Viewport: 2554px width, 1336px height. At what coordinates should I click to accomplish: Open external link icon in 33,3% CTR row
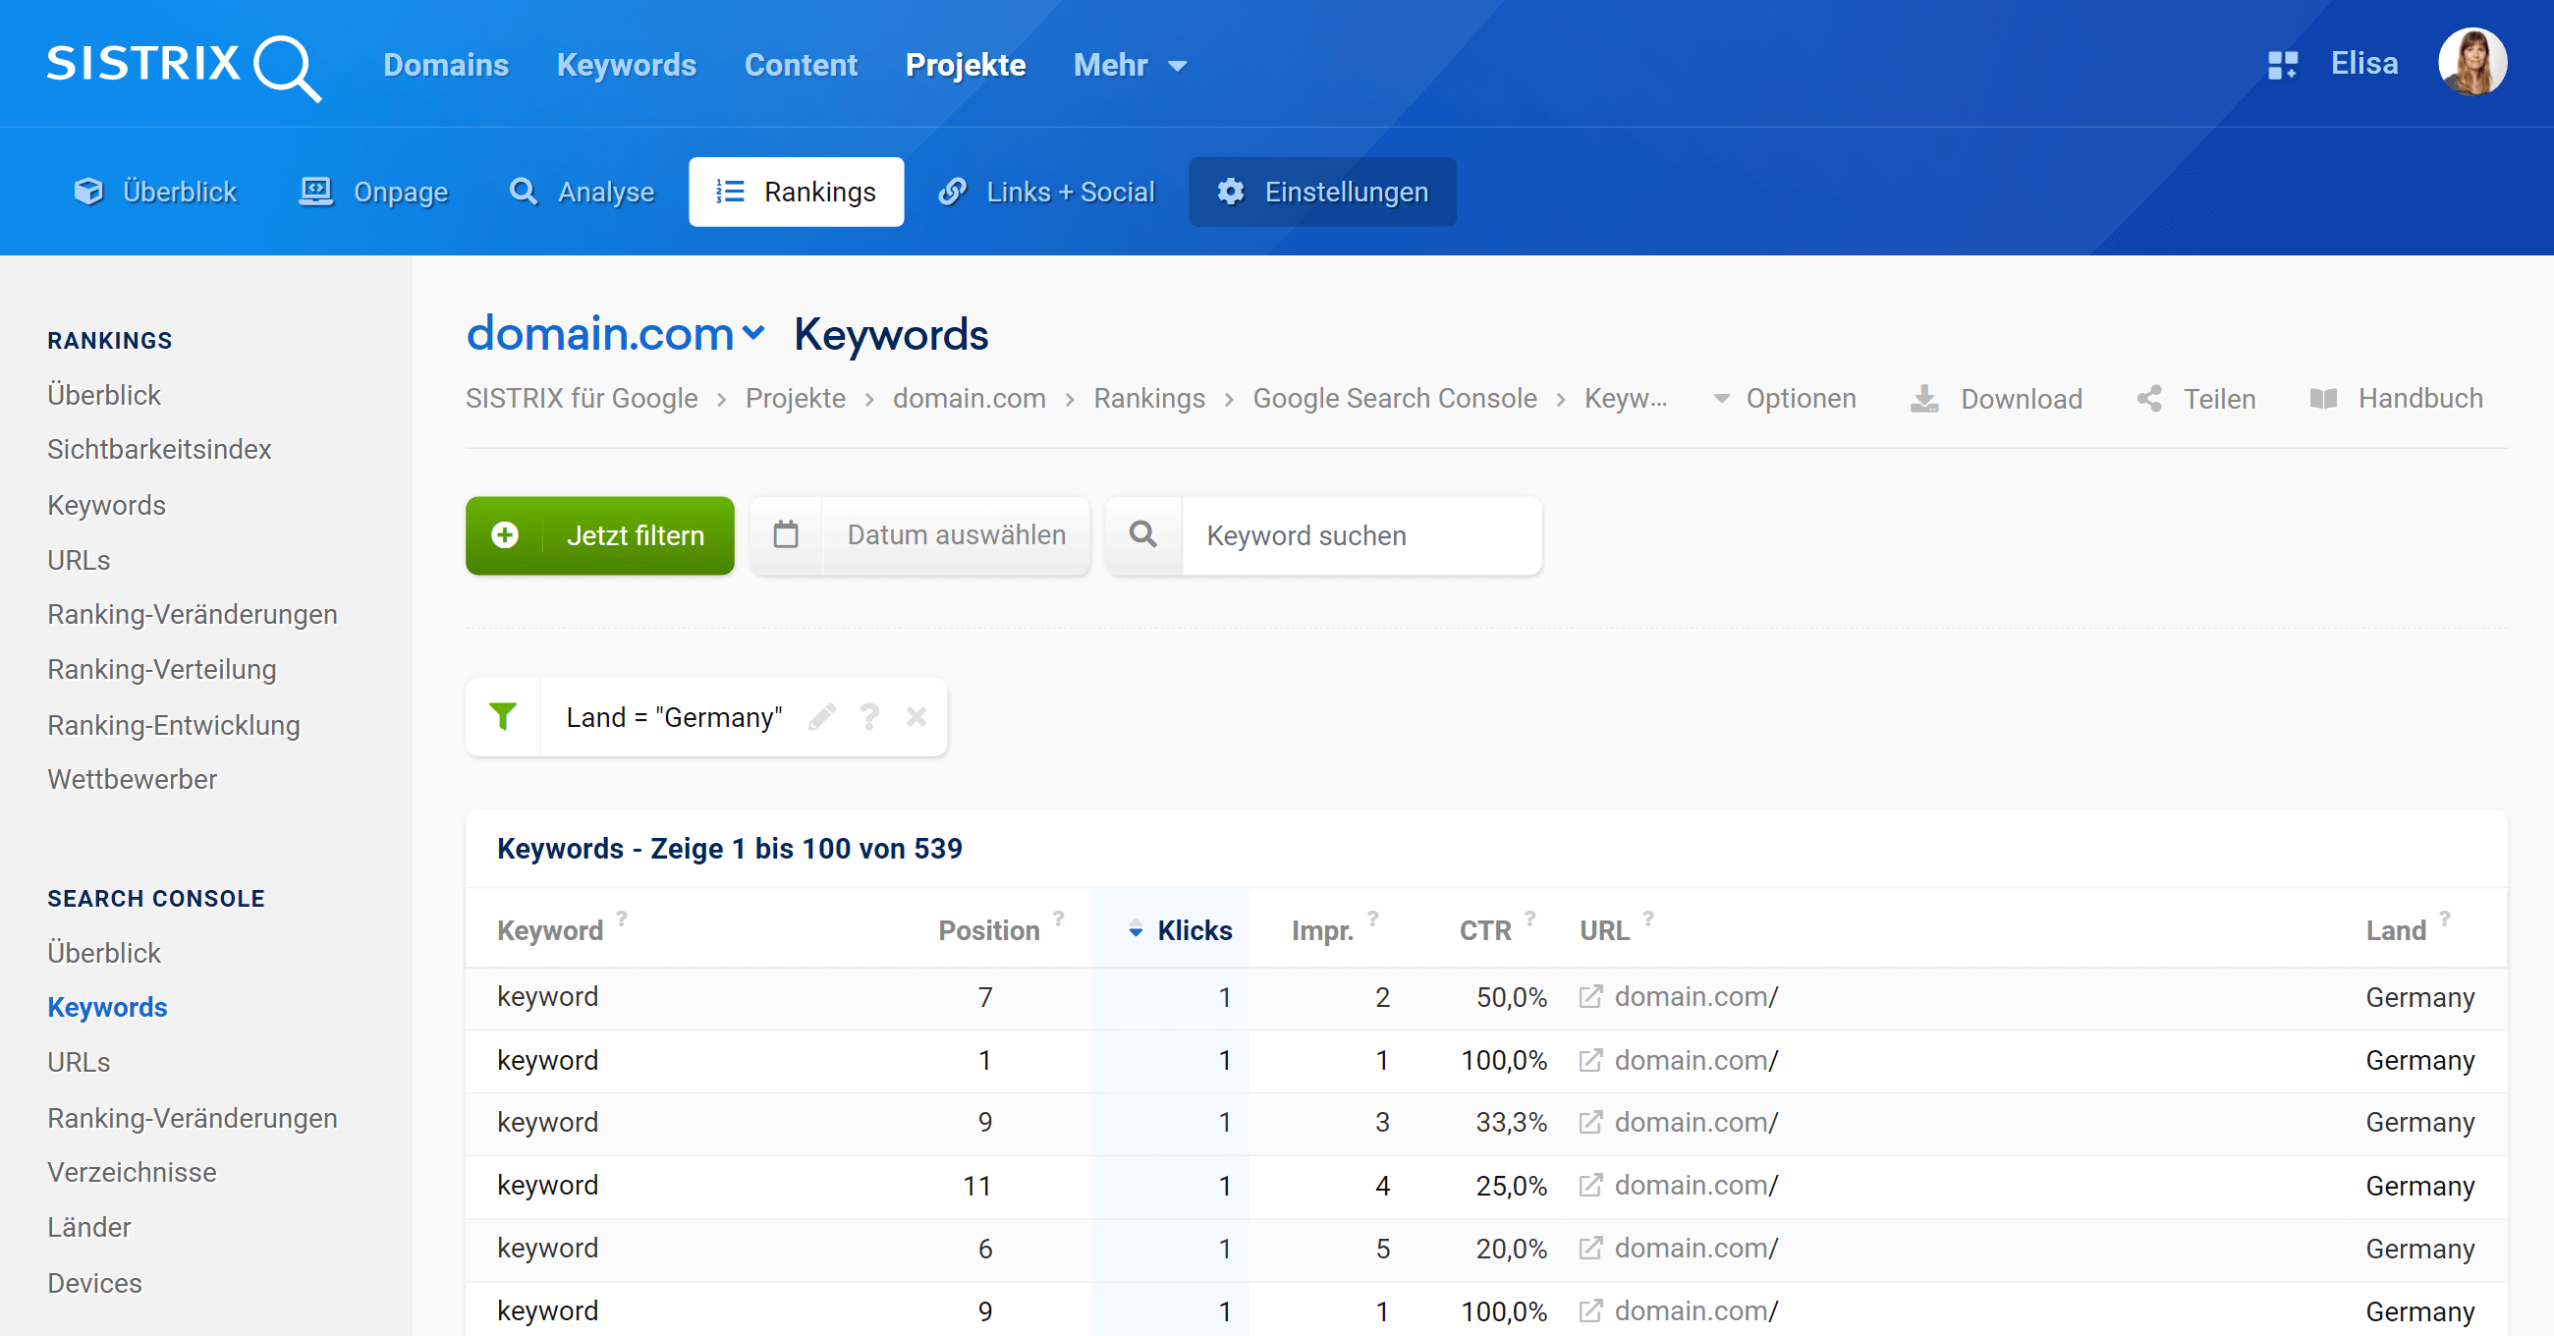tap(1590, 1122)
